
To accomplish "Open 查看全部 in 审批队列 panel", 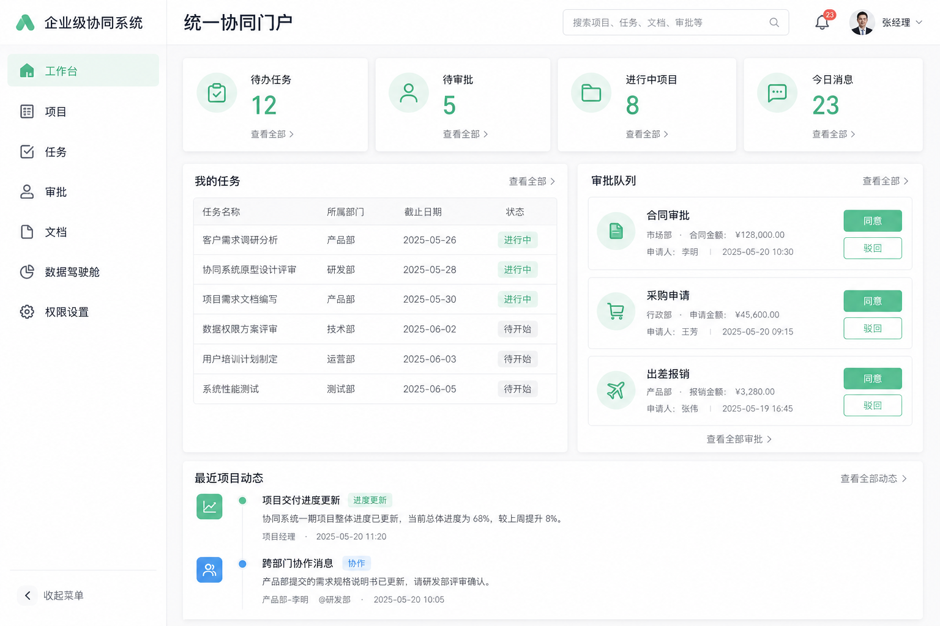I will click(886, 181).
